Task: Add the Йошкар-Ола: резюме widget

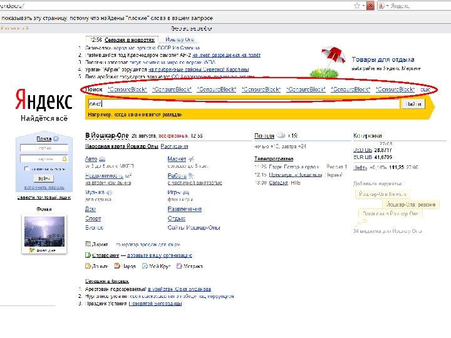Action: [x=411, y=205]
